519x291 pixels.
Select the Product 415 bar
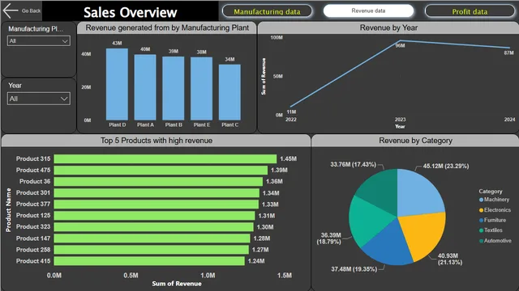[x=149, y=261]
